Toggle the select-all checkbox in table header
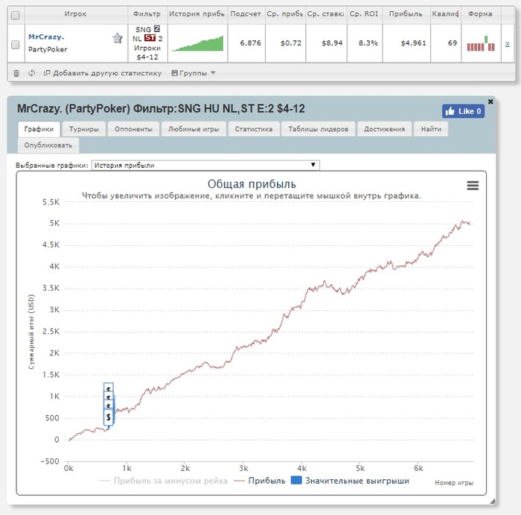 click(x=16, y=16)
